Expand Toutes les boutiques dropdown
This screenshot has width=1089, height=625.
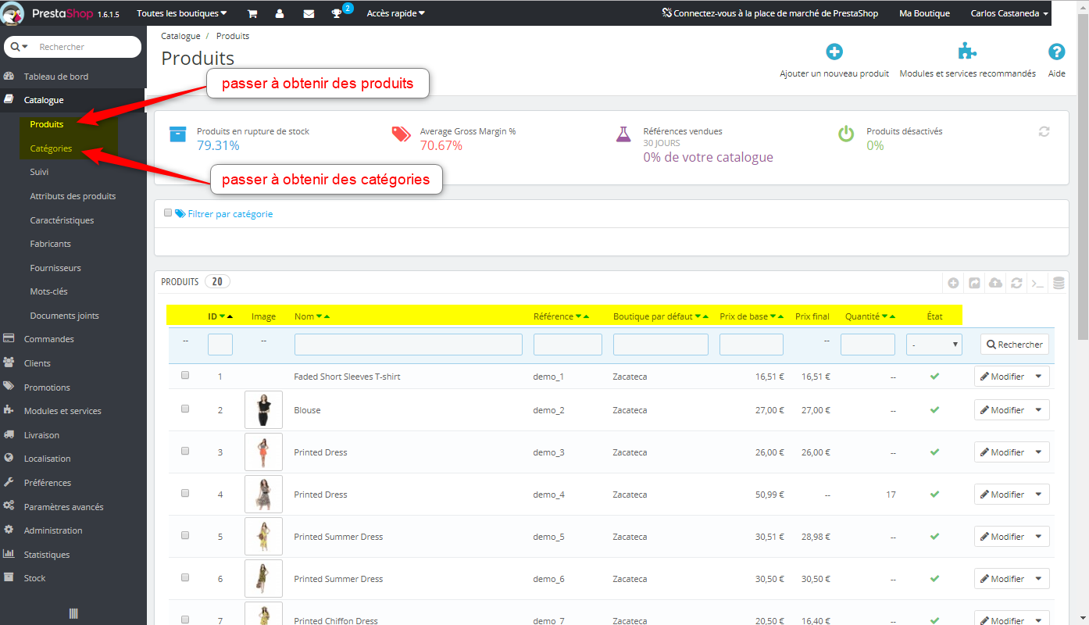pos(181,12)
